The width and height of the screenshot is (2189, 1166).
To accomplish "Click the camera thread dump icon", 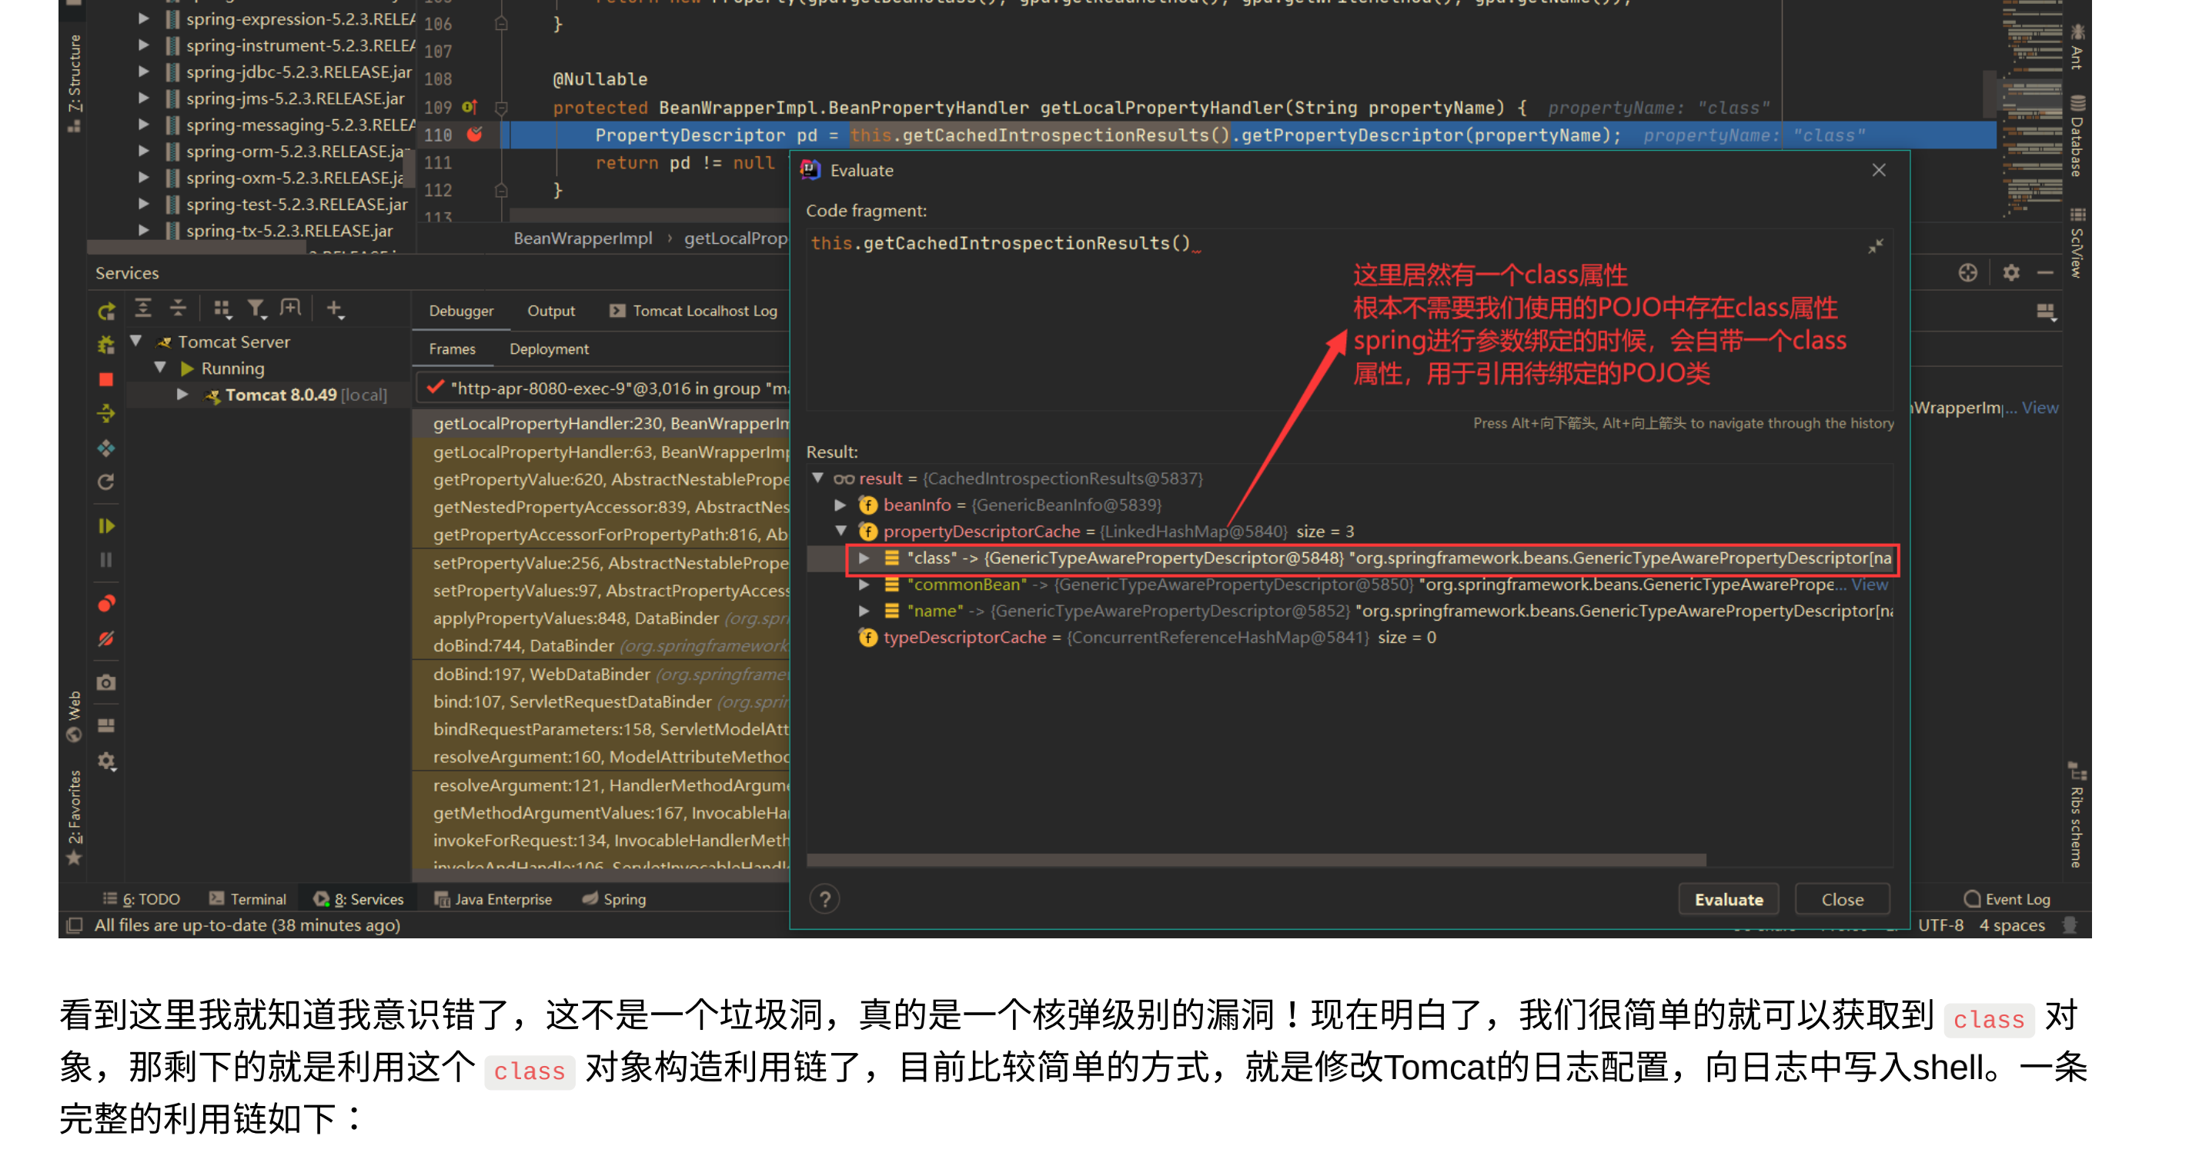I will [x=106, y=683].
